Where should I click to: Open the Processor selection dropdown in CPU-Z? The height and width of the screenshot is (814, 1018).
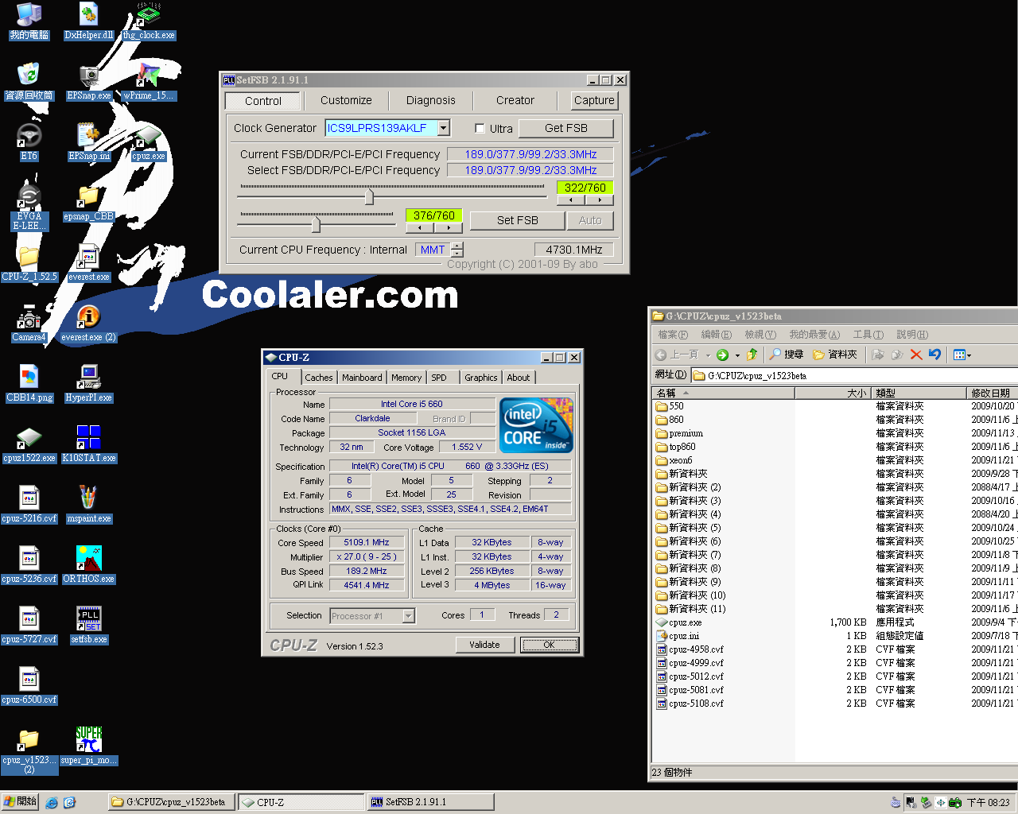(408, 616)
